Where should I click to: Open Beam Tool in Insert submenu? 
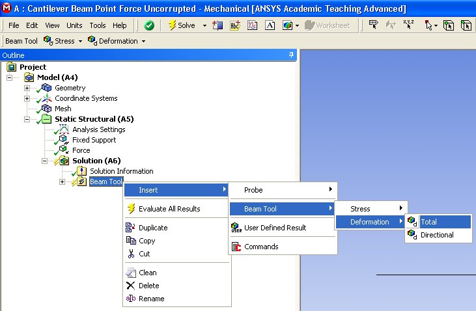click(283, 209)
